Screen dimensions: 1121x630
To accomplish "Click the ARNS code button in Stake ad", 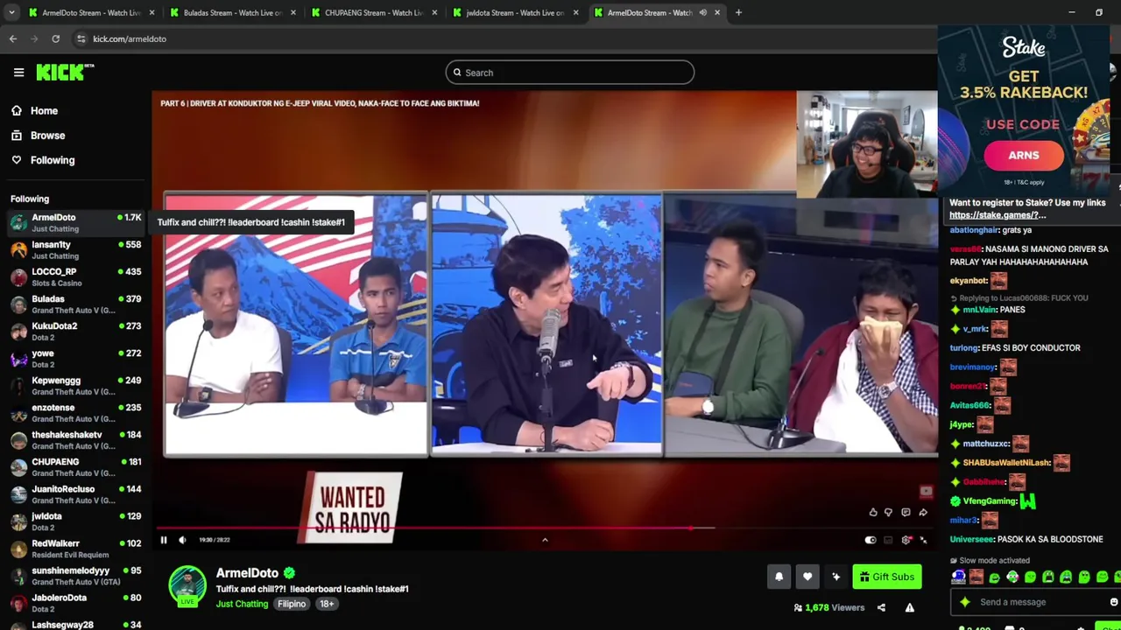I will 1024,156.
